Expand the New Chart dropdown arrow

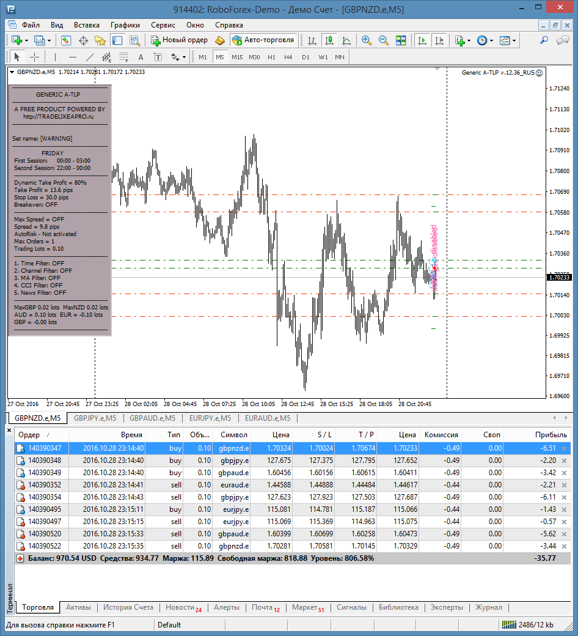(x=26, y=40)
